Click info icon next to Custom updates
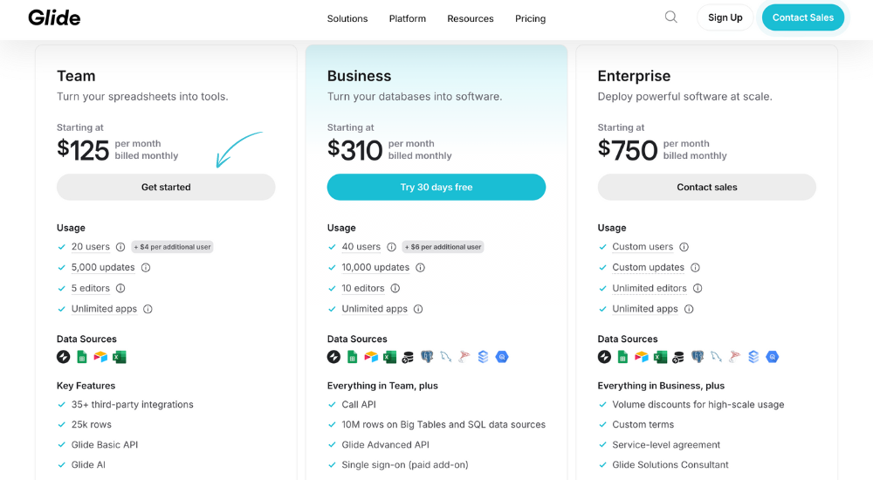This screenshot has width=873, height=480. pyautogui.click(x=696, y=267)
